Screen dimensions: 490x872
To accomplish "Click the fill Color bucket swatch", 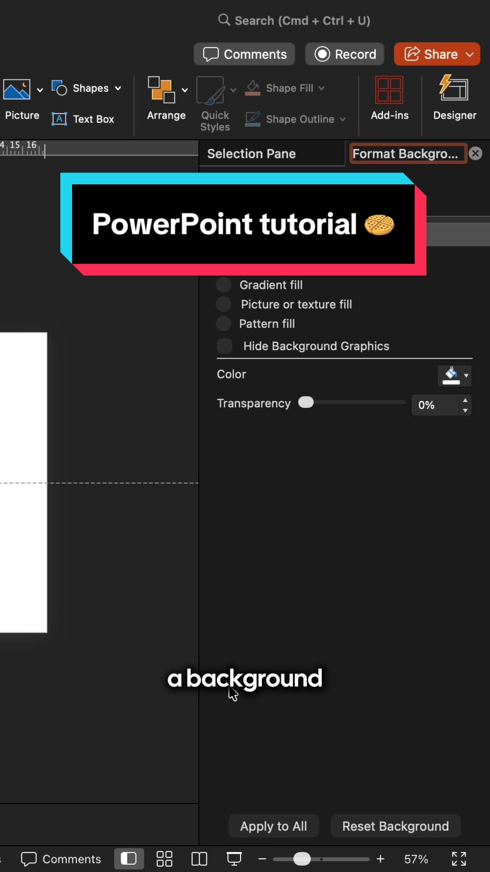I will (451, 376).
